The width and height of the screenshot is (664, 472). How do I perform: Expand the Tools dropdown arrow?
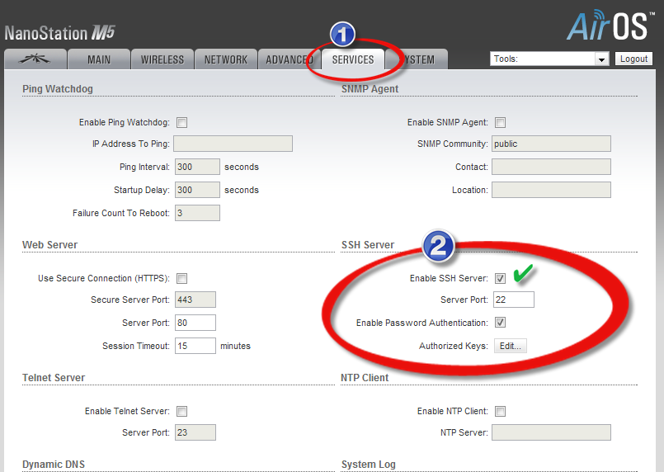tap(601, 59)
